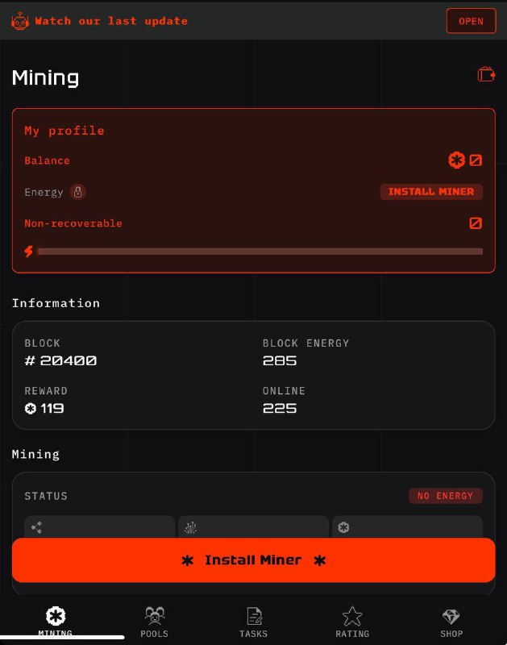This screenshot has width=507, height=645.
Task: Click the robot icon in update banner
Action: click(x=19, y=21)
